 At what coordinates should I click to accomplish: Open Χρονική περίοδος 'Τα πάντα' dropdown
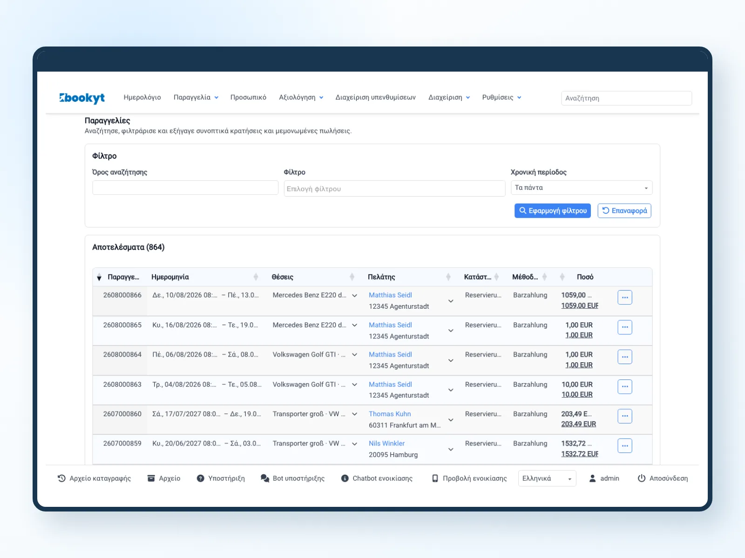[x=582, y=188]
